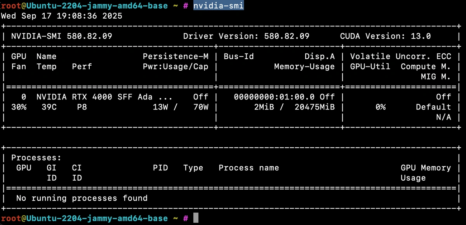
Task: Click the power usage value '13W /'
Action: [x=165, y=107]
